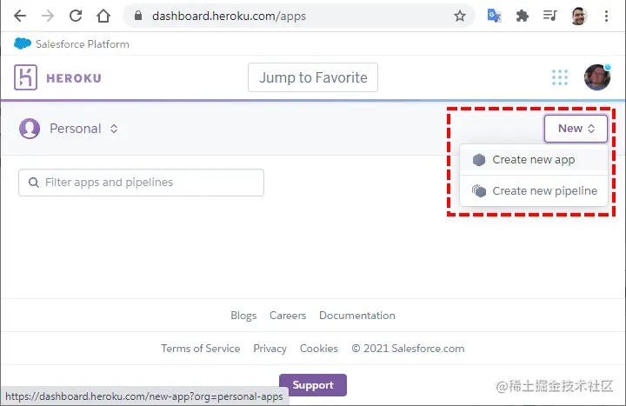Viewport: 626px width, 406px height.
Task: Reload the page with the refresh icon
Action: [76, 16]
